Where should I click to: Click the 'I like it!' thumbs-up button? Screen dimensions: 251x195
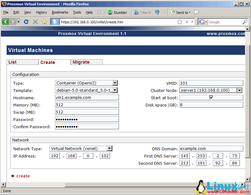tap(142, 13)
